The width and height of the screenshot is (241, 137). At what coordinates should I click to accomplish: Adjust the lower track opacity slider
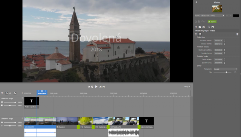(10, 122)
